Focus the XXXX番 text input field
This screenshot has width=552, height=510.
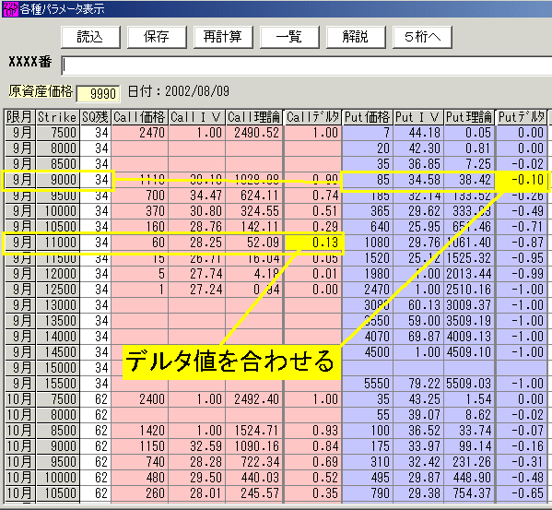point(306,65)
